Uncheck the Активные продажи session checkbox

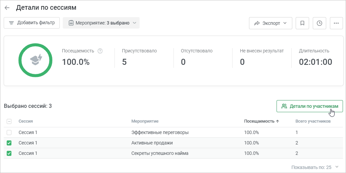click(9, 143)
